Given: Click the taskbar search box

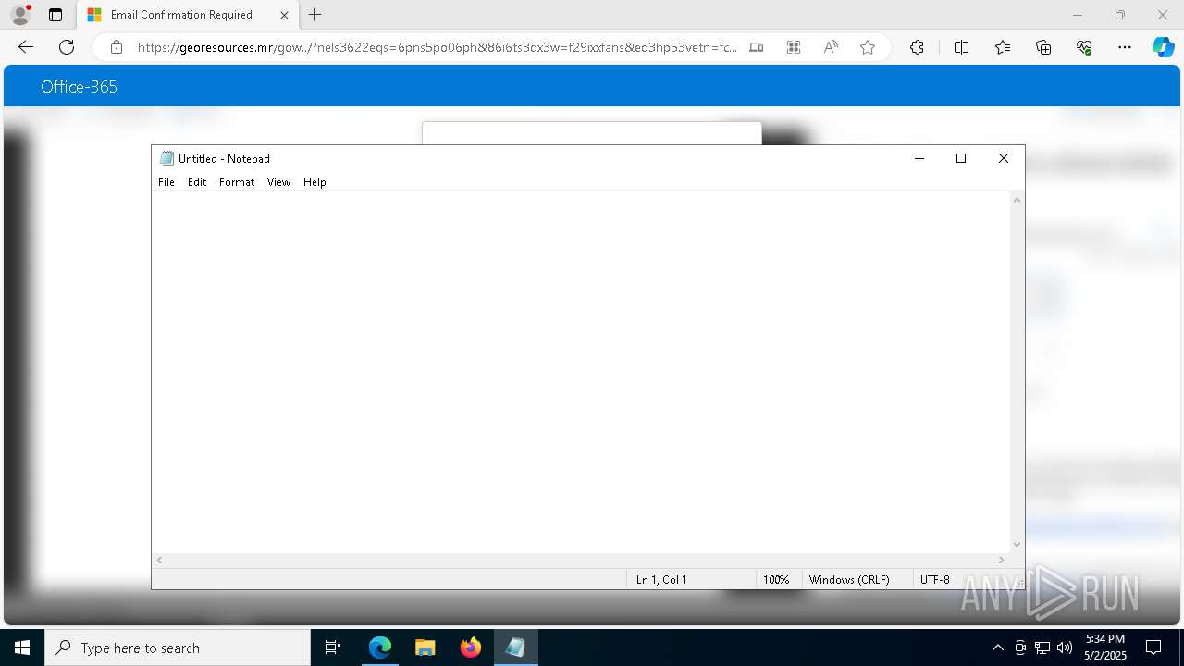Looking at the screenshot, I should tap(178, 647).
